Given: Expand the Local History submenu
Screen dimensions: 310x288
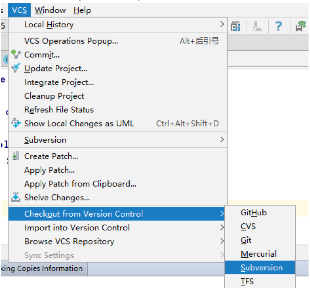Looking at the screenshot, I should 118,25.
